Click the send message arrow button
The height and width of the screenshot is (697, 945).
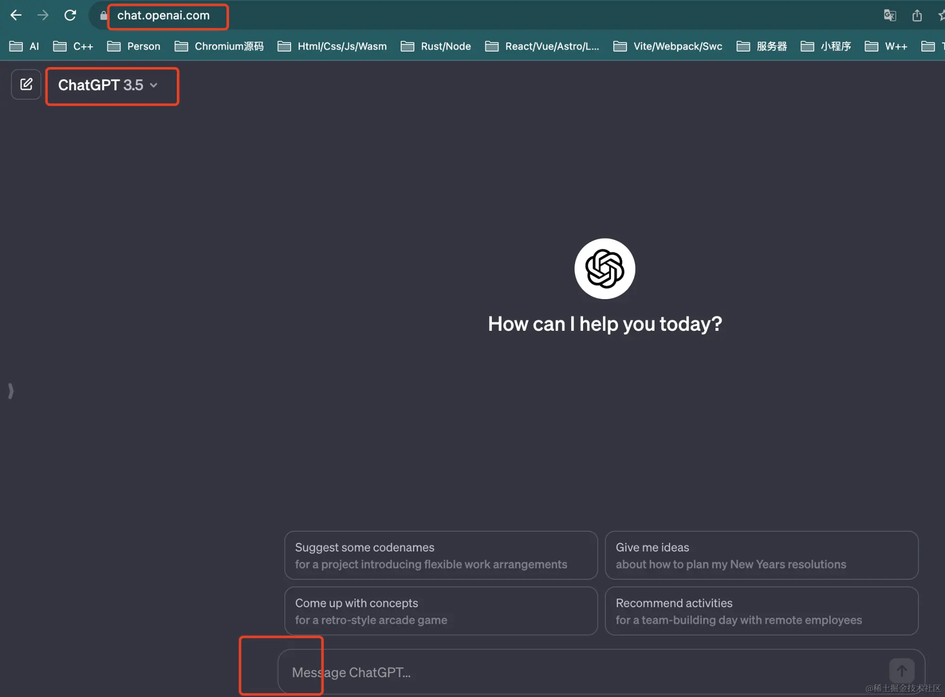tap(902, 671)
